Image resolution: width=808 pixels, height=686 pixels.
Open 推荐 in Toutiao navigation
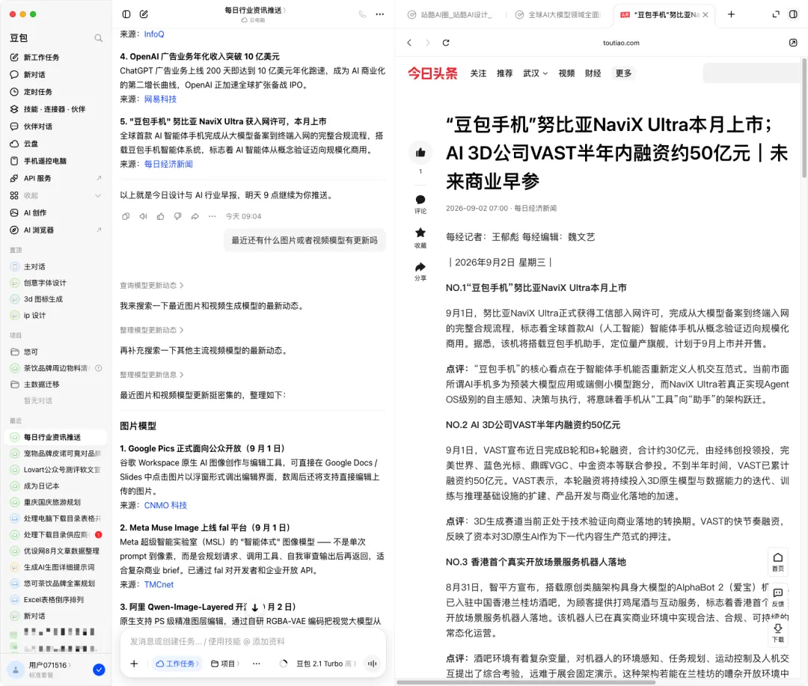click(x=504, y=73)
